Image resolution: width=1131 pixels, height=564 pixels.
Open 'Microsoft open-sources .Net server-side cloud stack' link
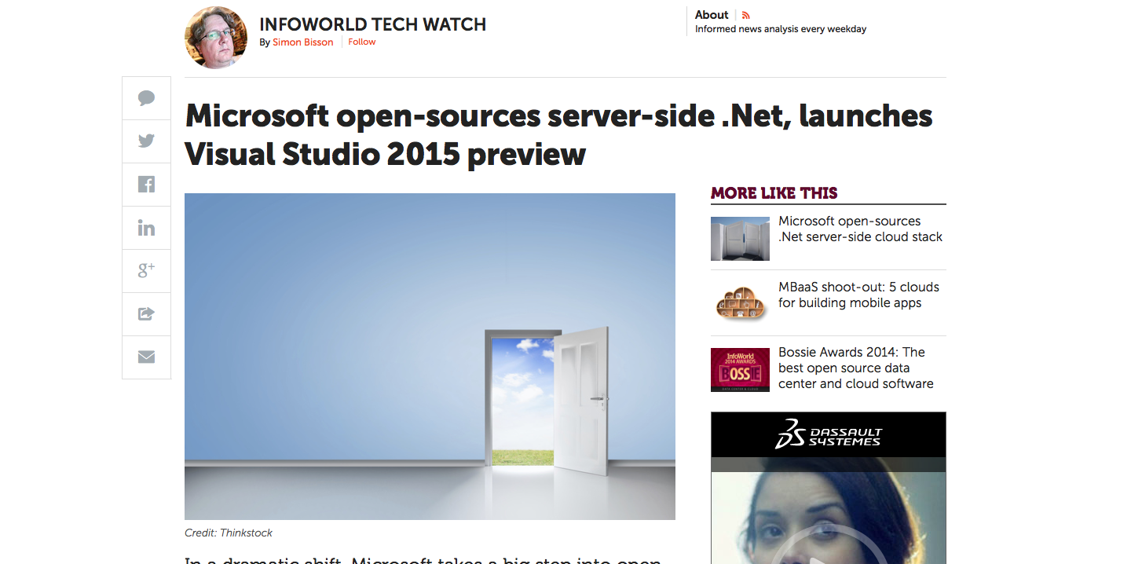tap(860, 229)
